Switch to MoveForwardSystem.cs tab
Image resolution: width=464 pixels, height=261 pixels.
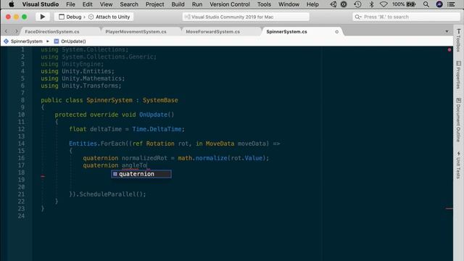tap(212, 31)
